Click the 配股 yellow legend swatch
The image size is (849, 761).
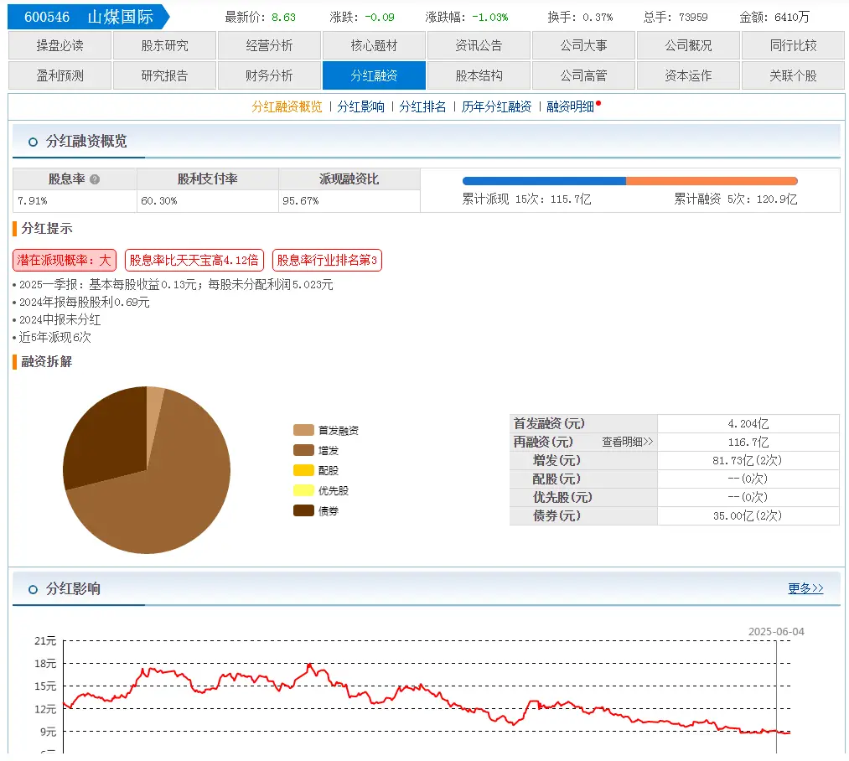pos(304,471)
